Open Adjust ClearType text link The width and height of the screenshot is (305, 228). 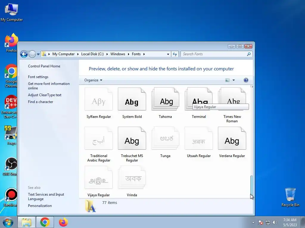45,95
